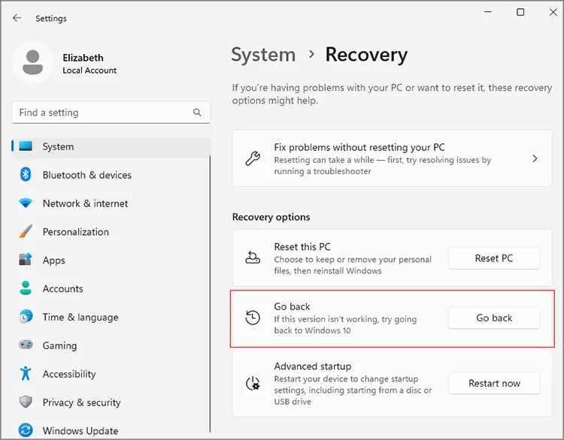Open Windows Update page
The width and height of the screenshot is (564, 440).
click(x=111, y=430)
